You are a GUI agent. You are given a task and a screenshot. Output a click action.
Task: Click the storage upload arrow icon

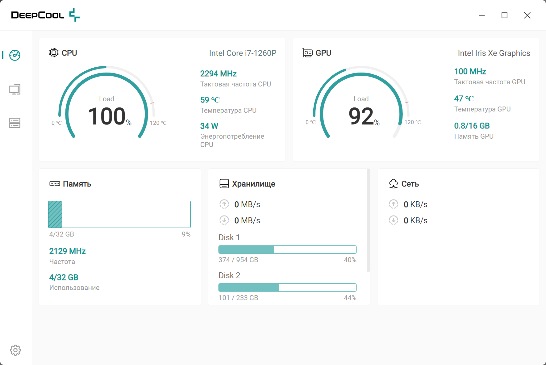224,204
